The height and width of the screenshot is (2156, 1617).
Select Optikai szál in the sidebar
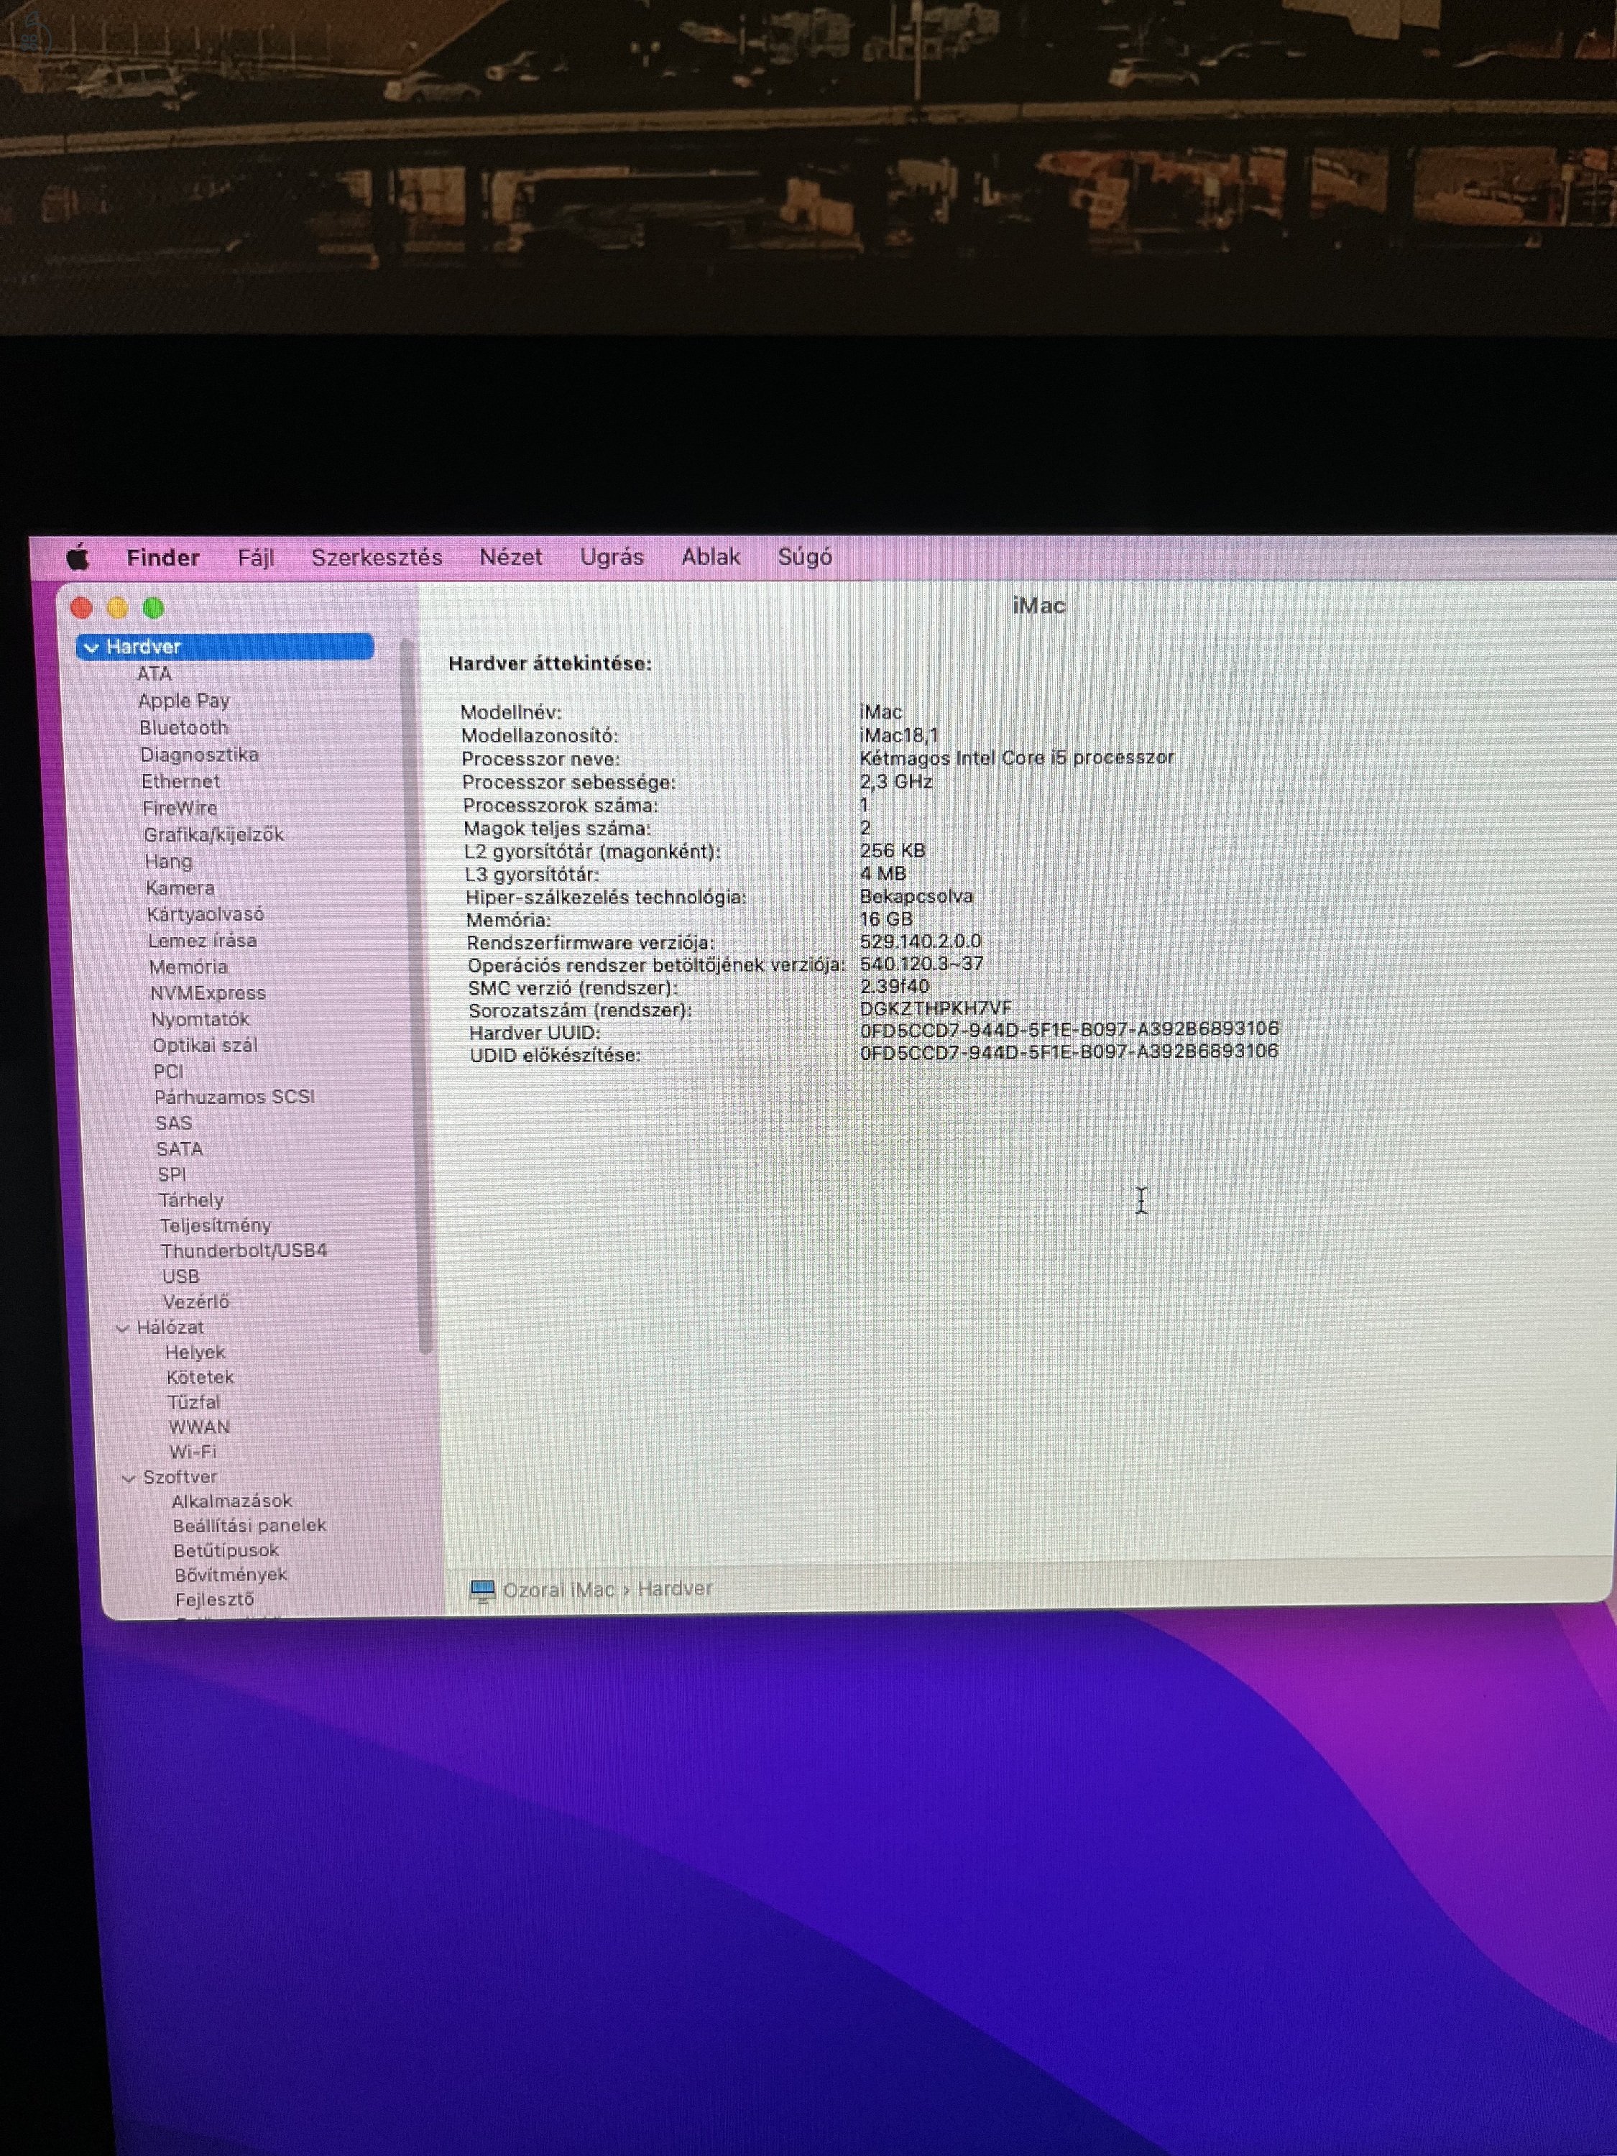(205, 1045)
